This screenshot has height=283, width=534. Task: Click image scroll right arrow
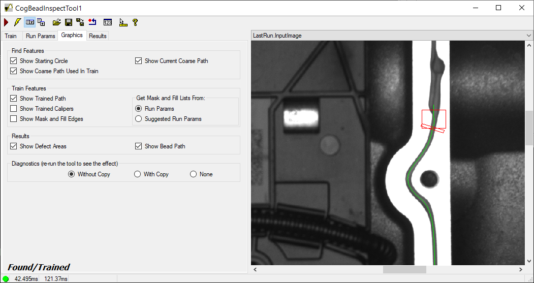click(521, 269)
